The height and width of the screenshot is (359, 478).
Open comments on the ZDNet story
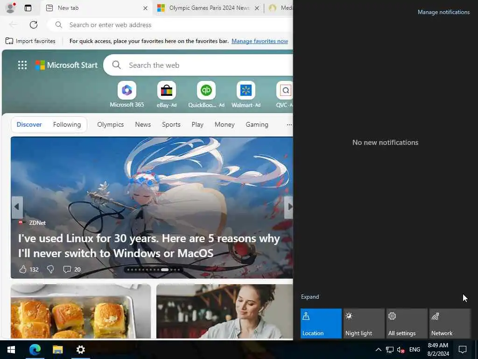pyautogui.click(x=67, y=269)
